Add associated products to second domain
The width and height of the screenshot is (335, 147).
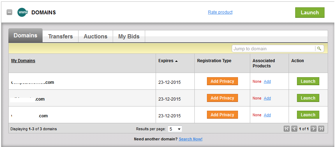[x=267, y=98]
